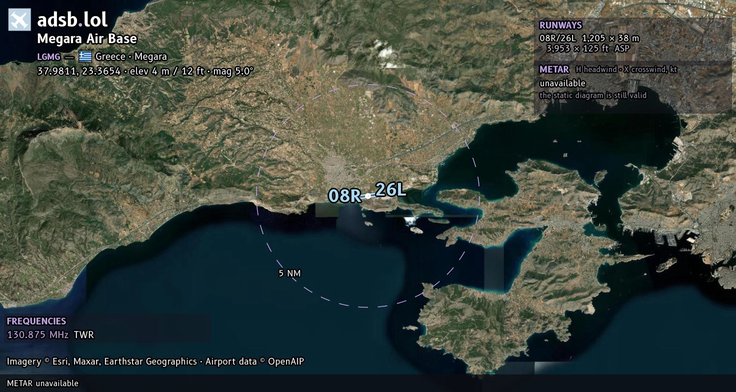Click the FREQUENCIES panel heading
The width and height of the screenshot is (736, 392).
(36, 321)
